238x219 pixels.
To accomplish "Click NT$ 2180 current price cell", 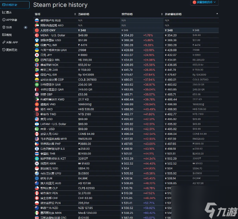I will [85, 114].
